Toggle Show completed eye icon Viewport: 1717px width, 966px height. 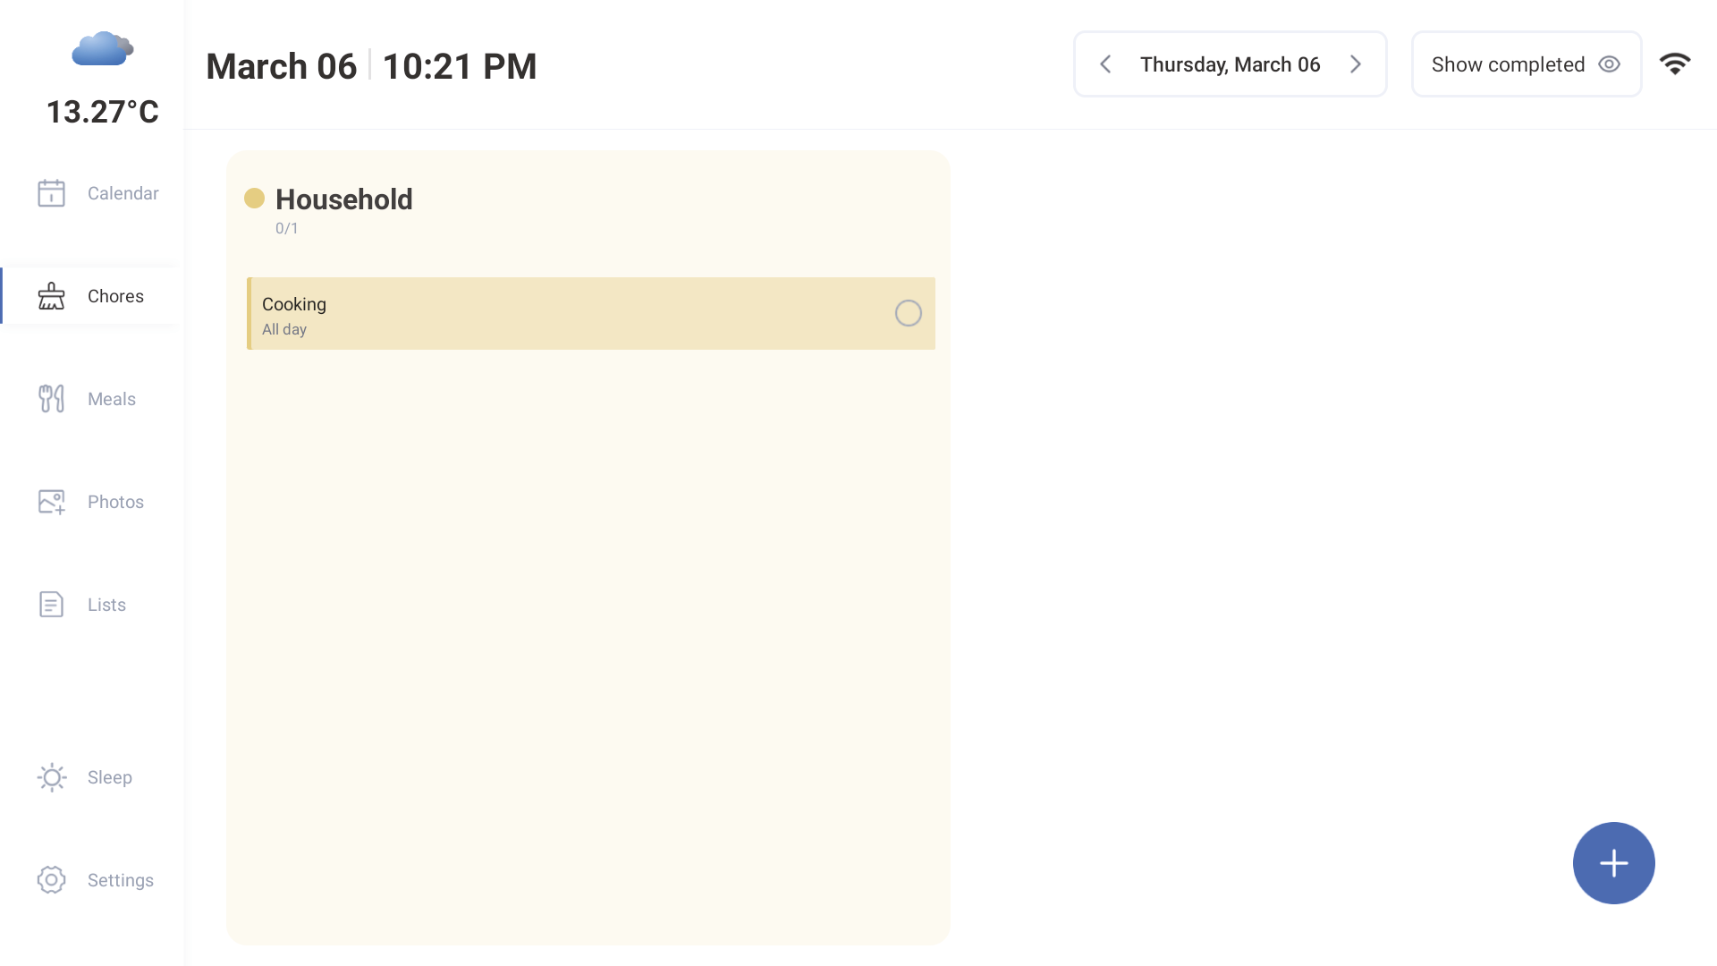(1609, 64)
